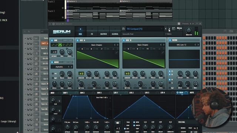Viewport: 237px width, 133px height.
Task: Toggle the NOISE oscillator enable switch
Action: (x=52, y=62)
